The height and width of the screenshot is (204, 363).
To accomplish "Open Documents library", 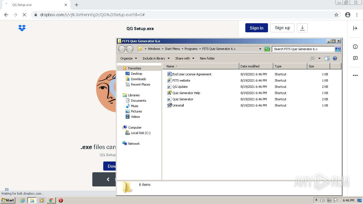I will point(138,101).
